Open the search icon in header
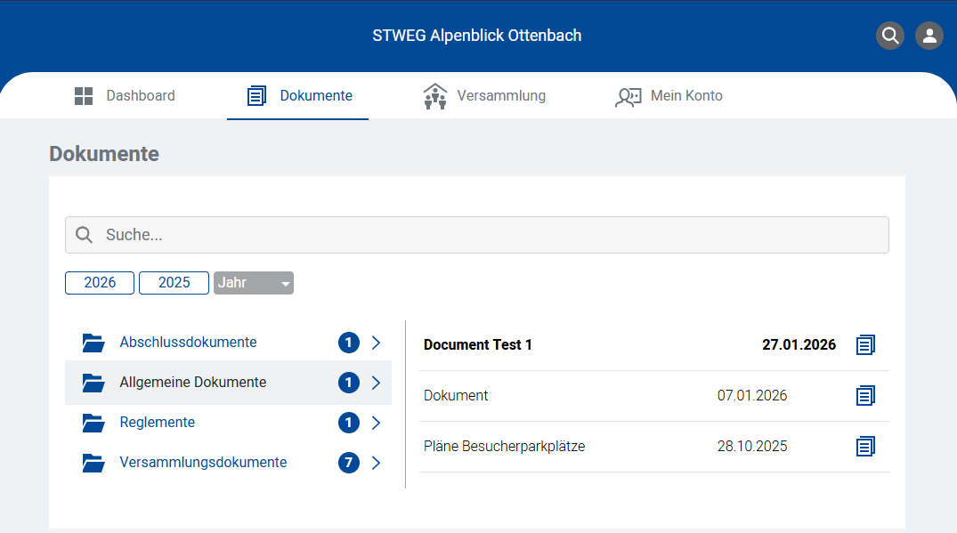The image size is (957, 533). 890,36
